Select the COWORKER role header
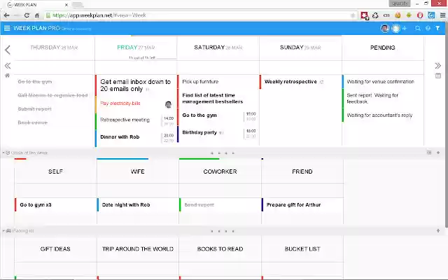This screenshot has height=280, width=448. 220,171
